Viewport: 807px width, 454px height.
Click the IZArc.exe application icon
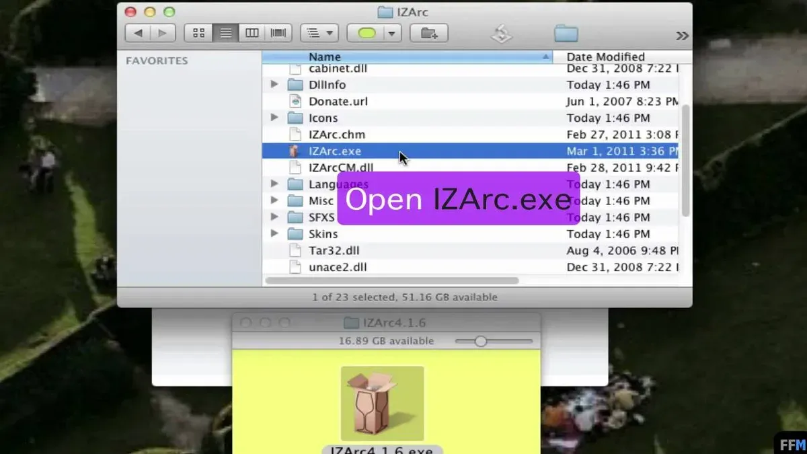tap(295, 151)
